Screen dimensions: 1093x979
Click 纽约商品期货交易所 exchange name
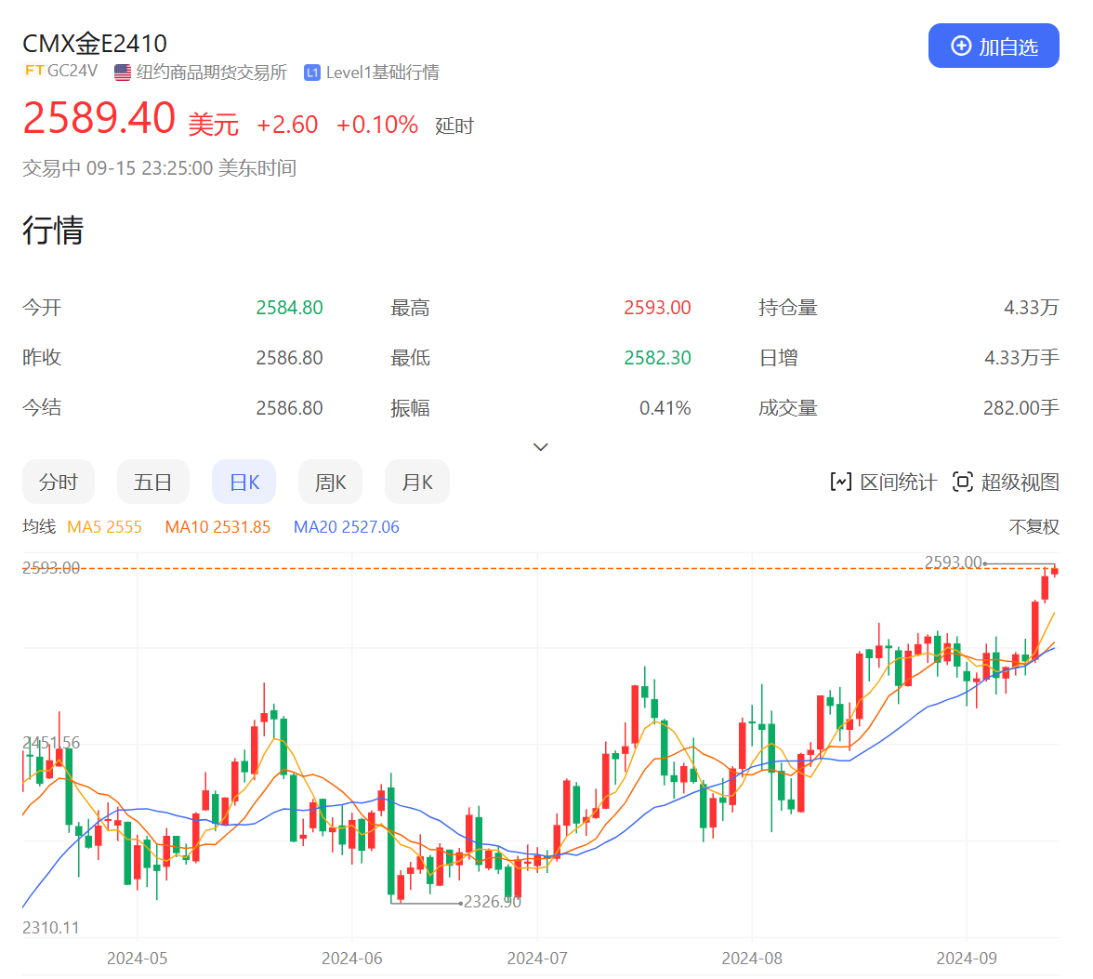(212, 73)
